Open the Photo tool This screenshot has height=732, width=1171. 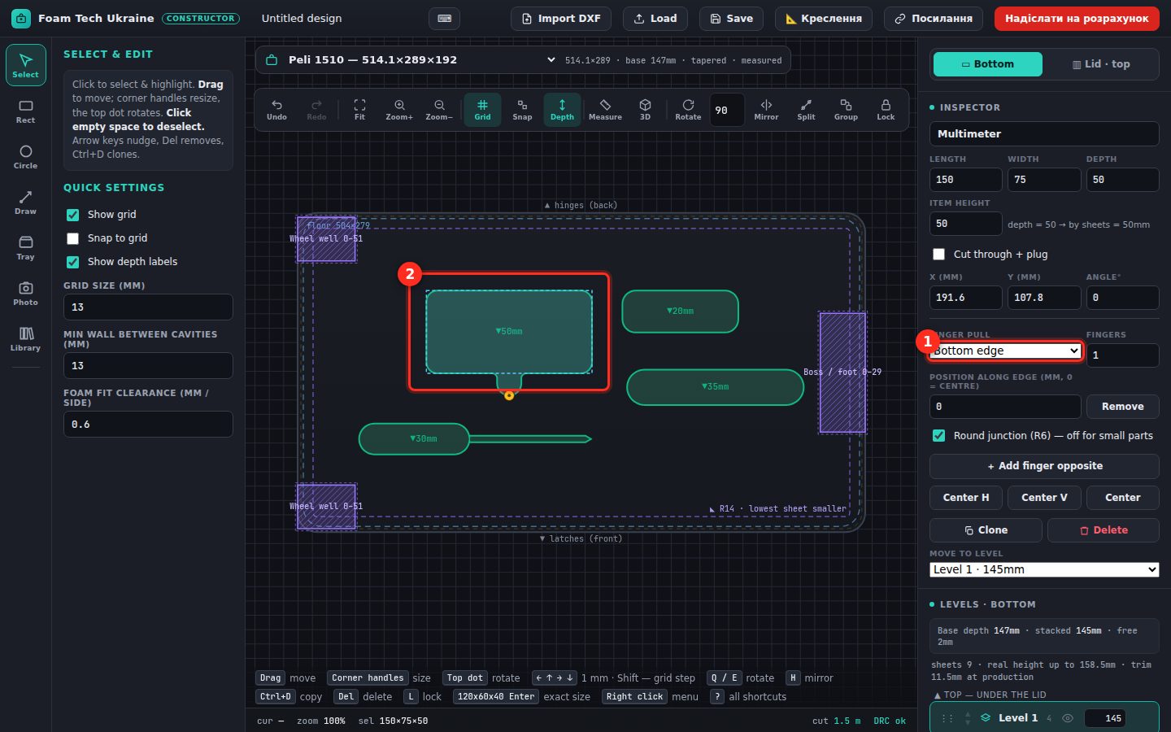tap(25, 294)
